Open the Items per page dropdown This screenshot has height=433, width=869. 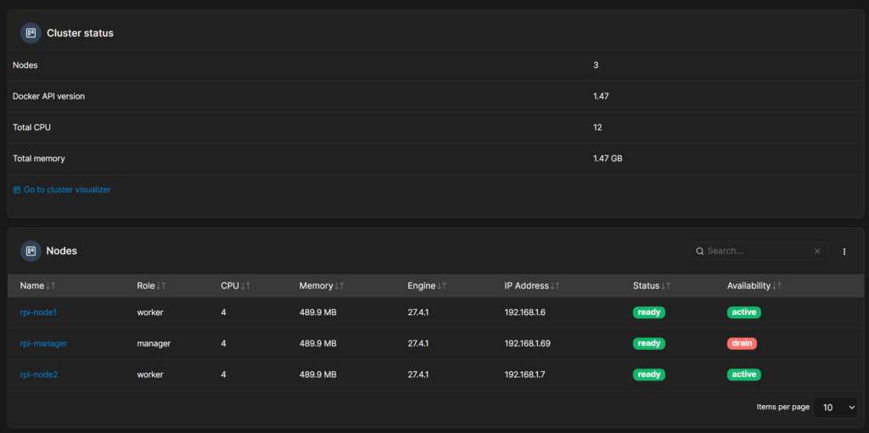(x=835, y=408)
